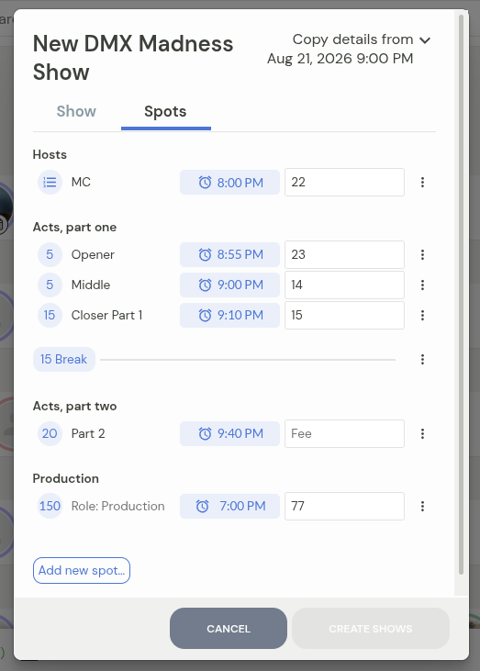Open the Production role's more options menu
This screenshot has height=671, width=480.
[422, 507]
